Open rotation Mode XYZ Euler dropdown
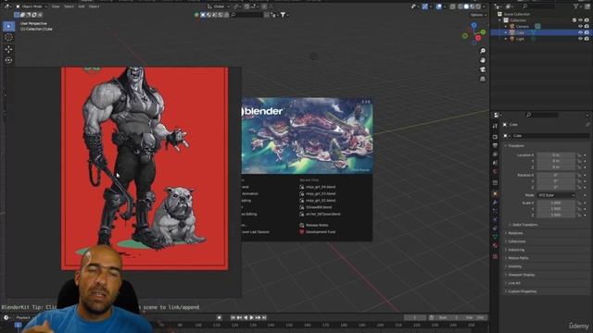 click(x=556, y=195)
